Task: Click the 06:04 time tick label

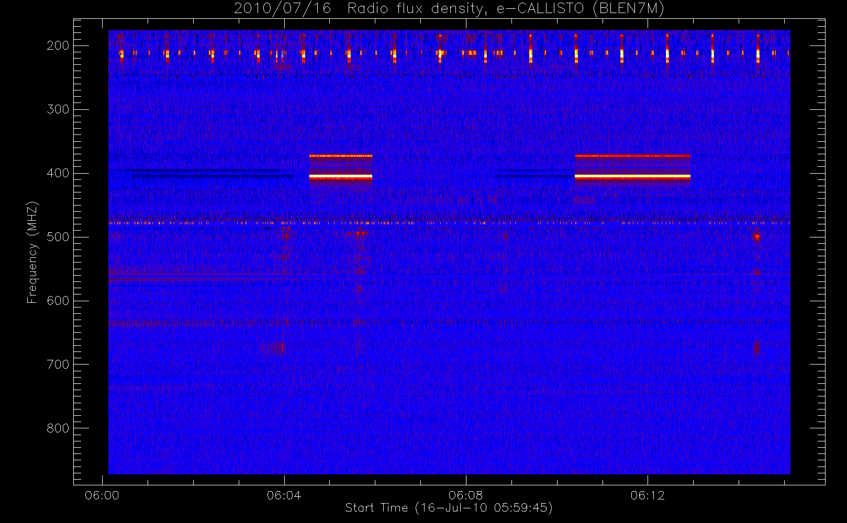Action: 284,495
